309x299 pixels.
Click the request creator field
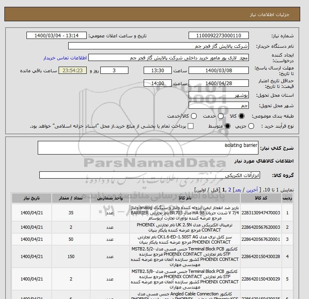[168, 58]
